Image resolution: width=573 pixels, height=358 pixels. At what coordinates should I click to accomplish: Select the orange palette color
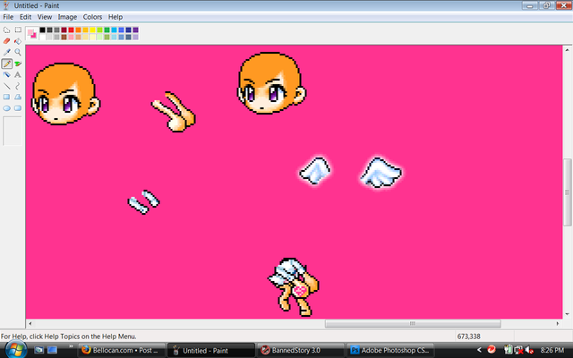pyautogui.click(x=78, y=30)
